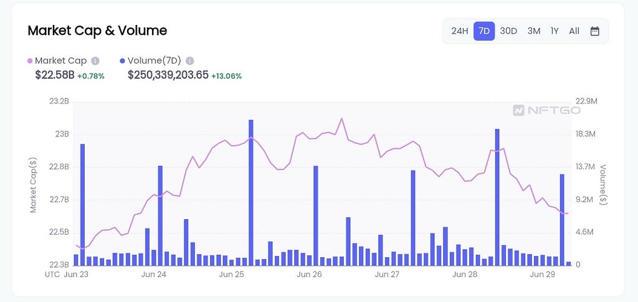
Task: Click the market cap line peak on Jun 26
Action: [x=341, y=119]
